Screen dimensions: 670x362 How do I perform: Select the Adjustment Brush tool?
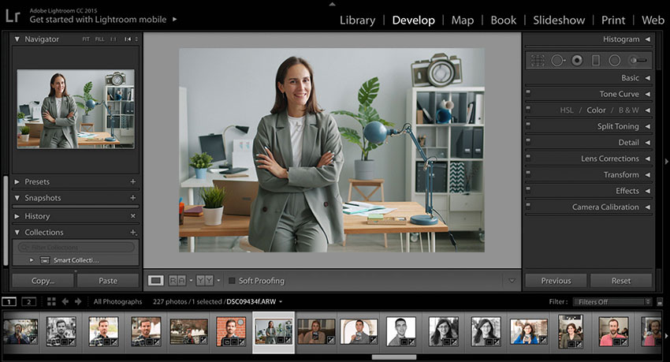click(x=638, y=60)
